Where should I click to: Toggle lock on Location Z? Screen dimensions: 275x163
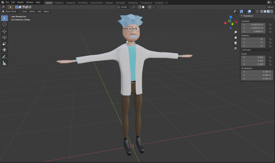(270, 32)
